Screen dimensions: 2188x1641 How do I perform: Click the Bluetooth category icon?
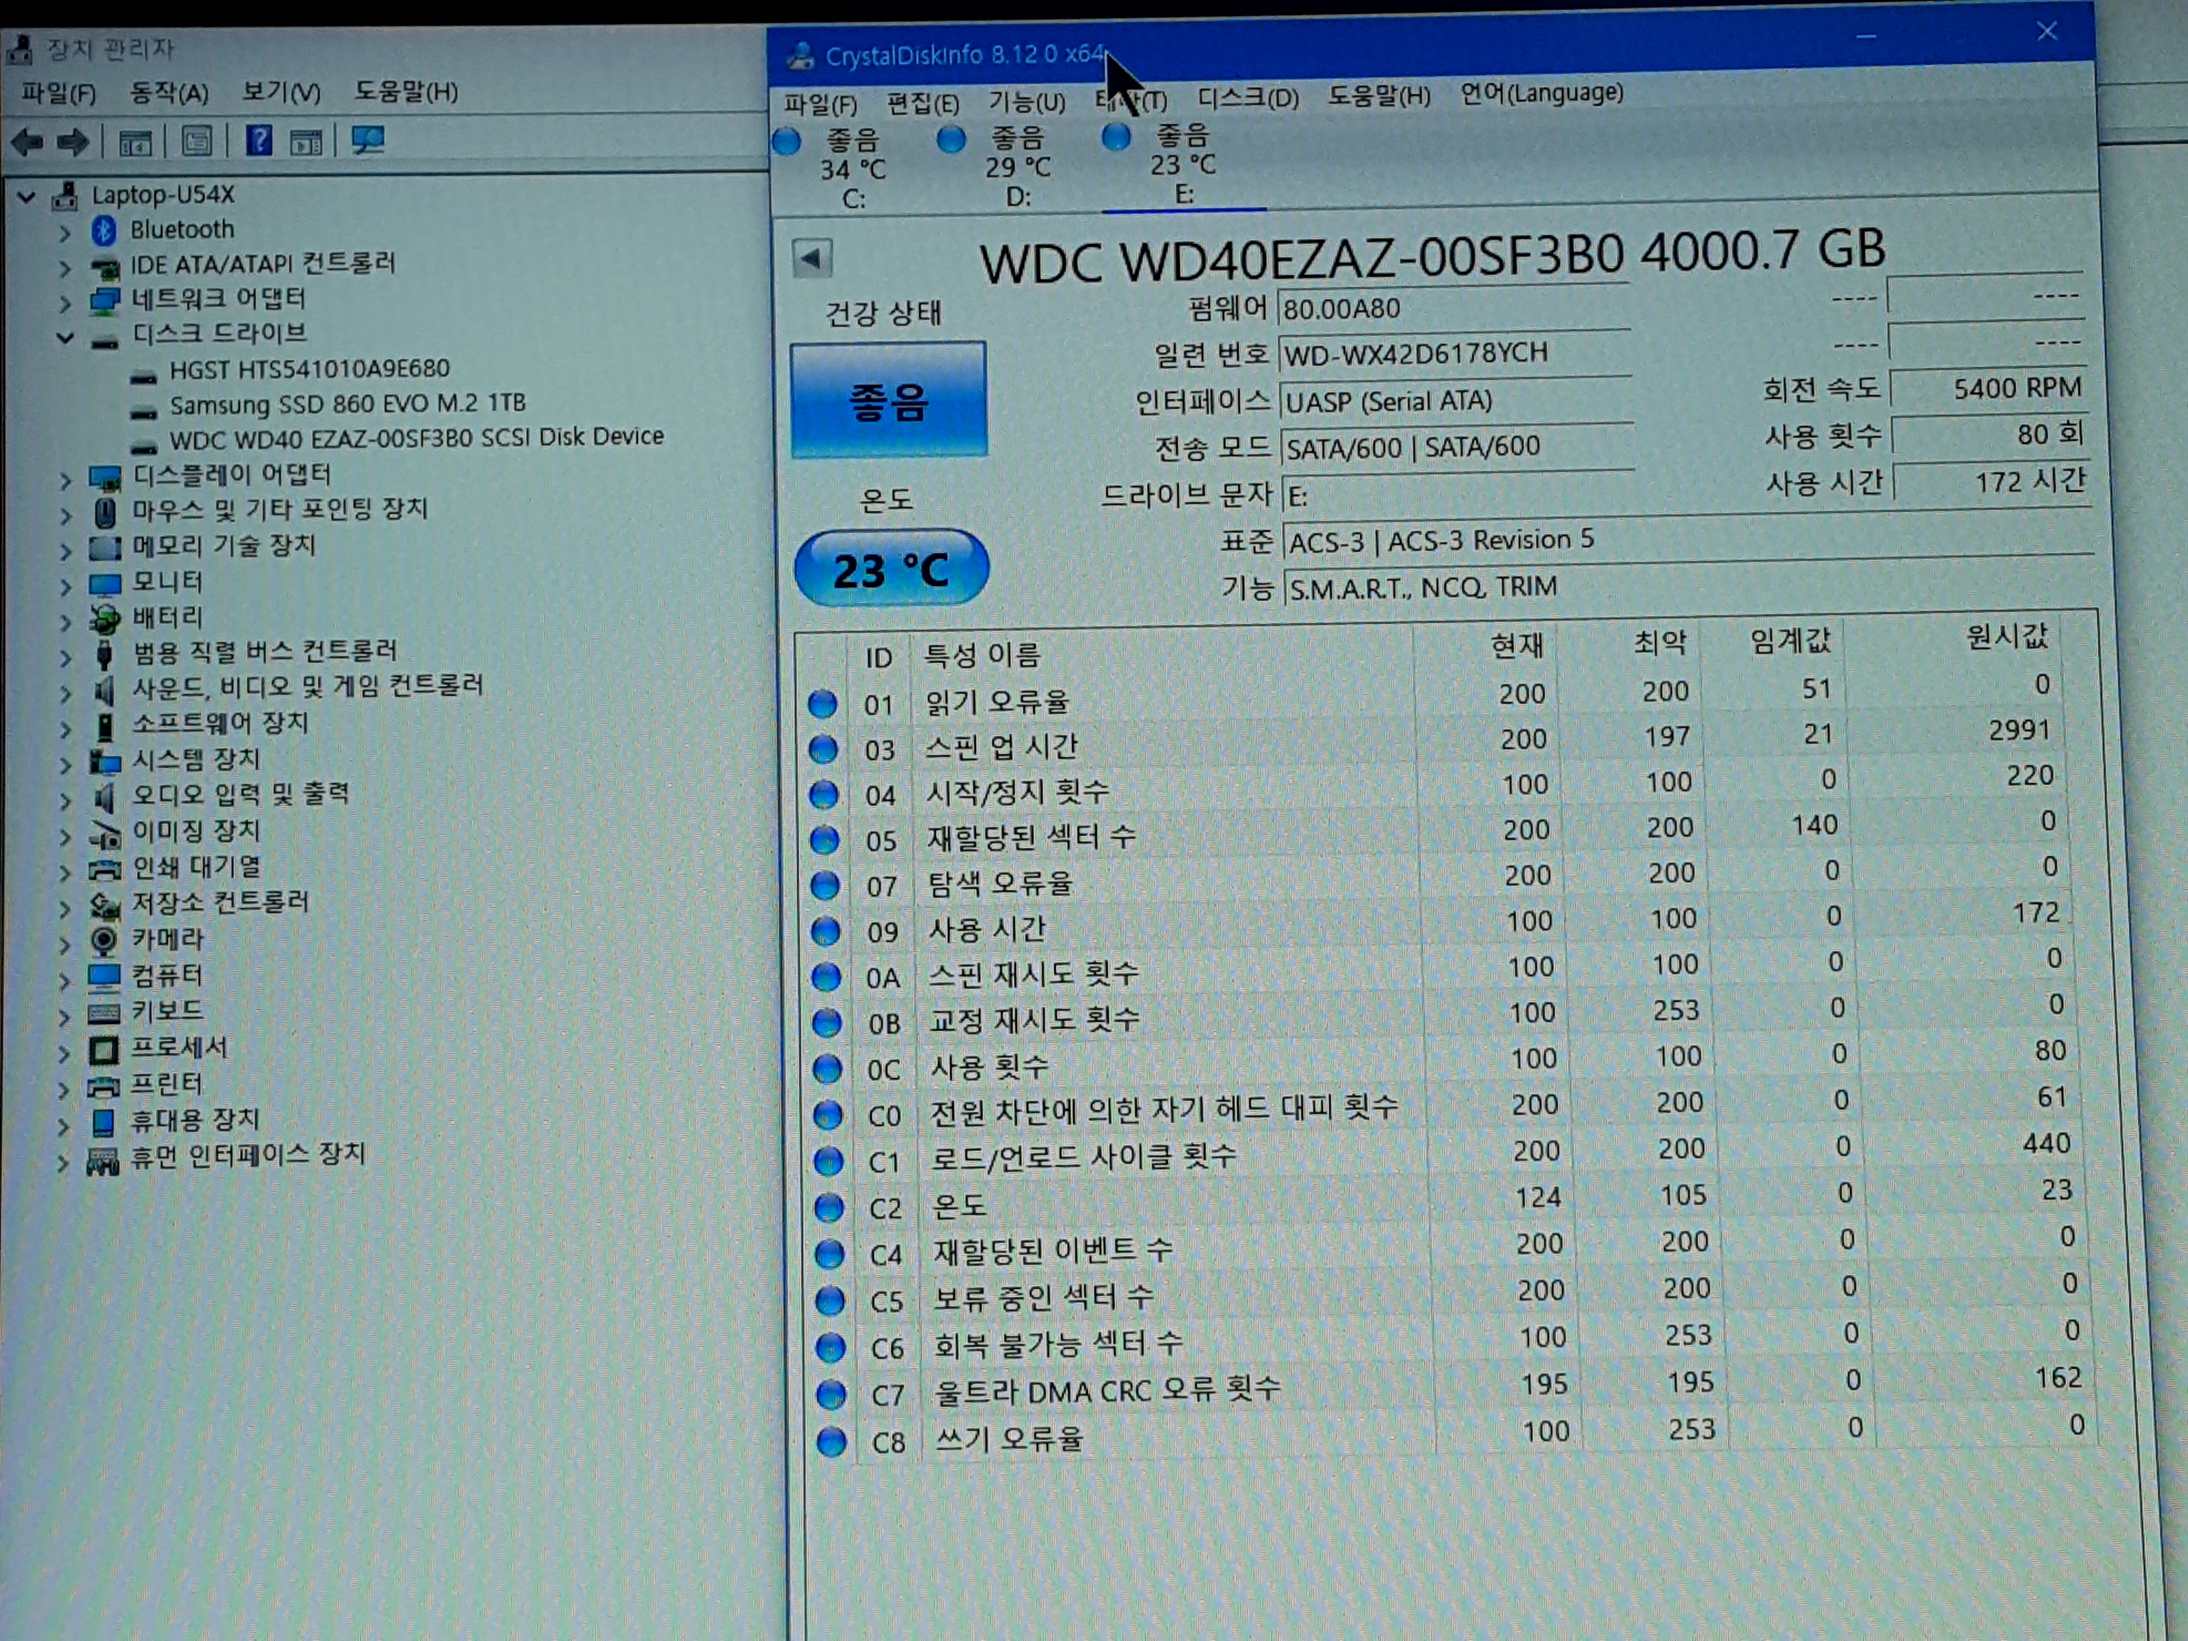point(104,231)
